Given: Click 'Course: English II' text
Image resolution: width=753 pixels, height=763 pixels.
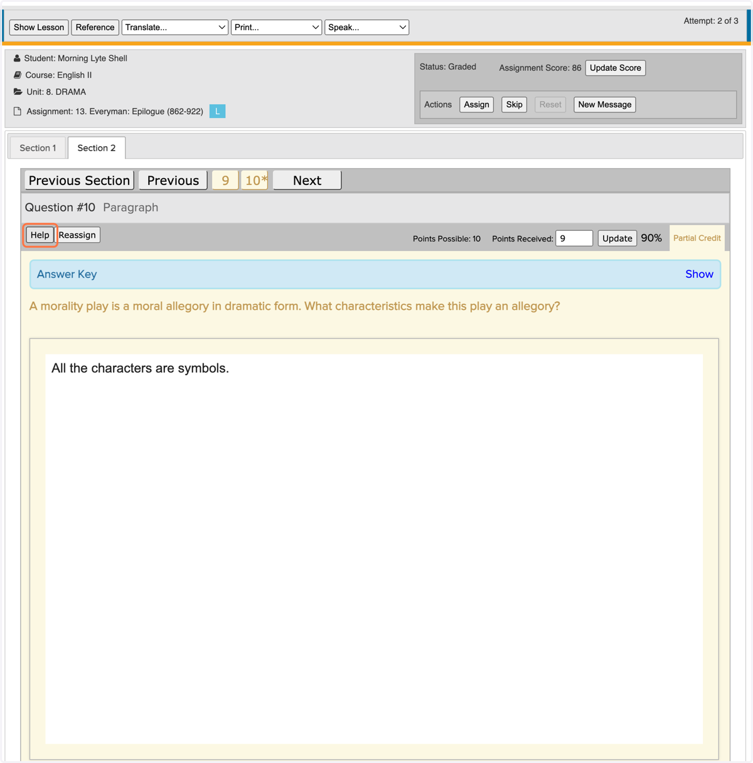Looking at the screenshot, I should 58,75.
